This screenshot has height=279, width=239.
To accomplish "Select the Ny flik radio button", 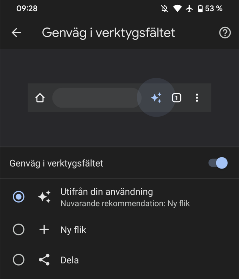I will (x=18, y=230).
